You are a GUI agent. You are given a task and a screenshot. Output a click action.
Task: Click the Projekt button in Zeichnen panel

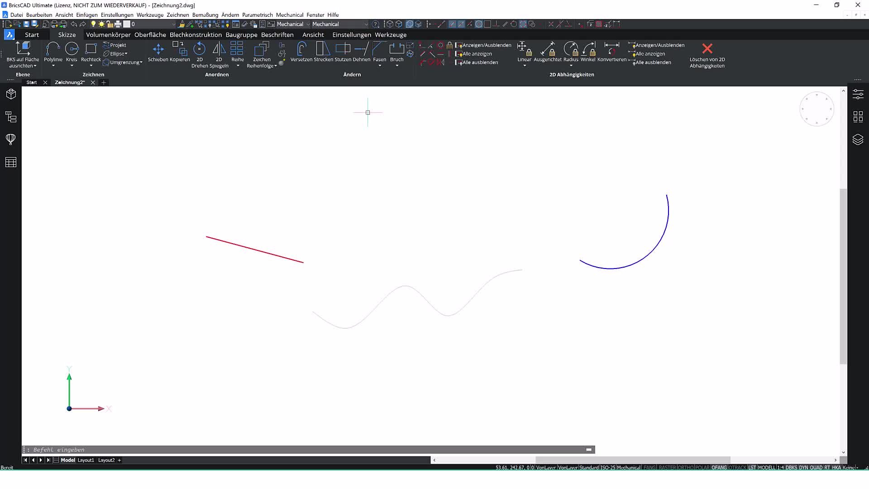[115, 45]
